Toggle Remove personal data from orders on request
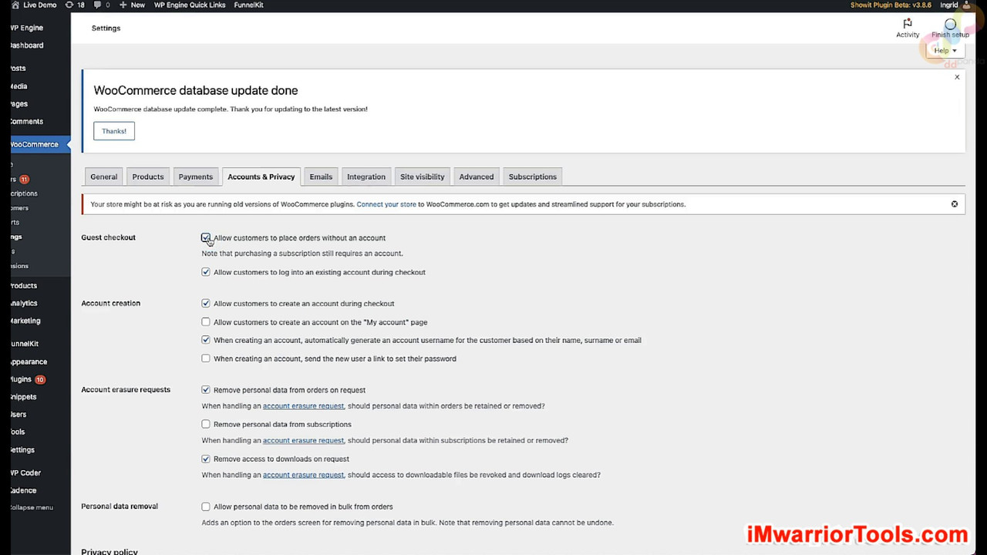Image resolution: width=987 pixels, height=555 pixels. [206, 390]
